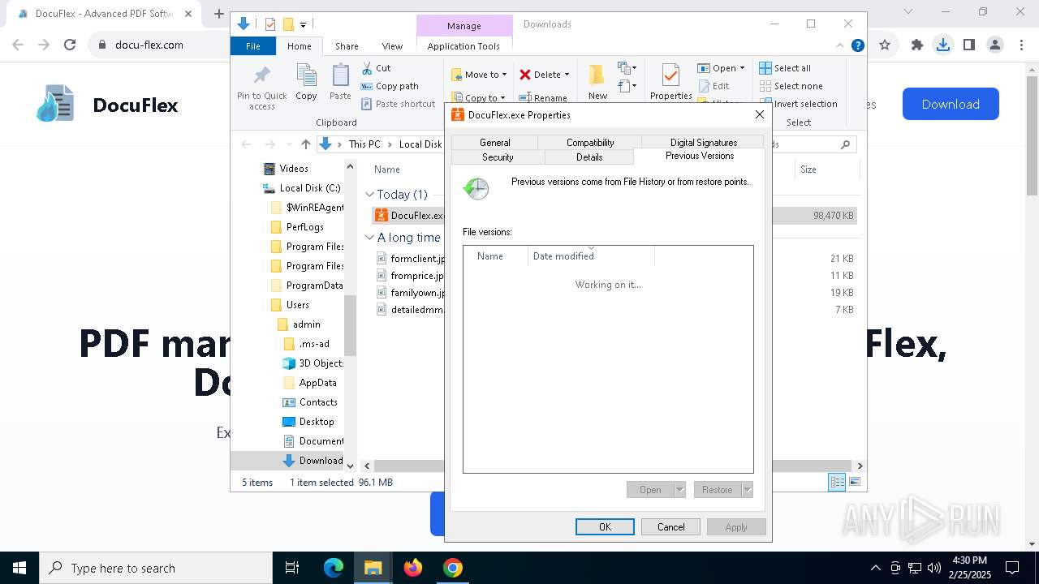Image resolution: width=1039 pixels, height=584 pixels.
Task: Open the Delete dropdown arrow
Action: 567,75
